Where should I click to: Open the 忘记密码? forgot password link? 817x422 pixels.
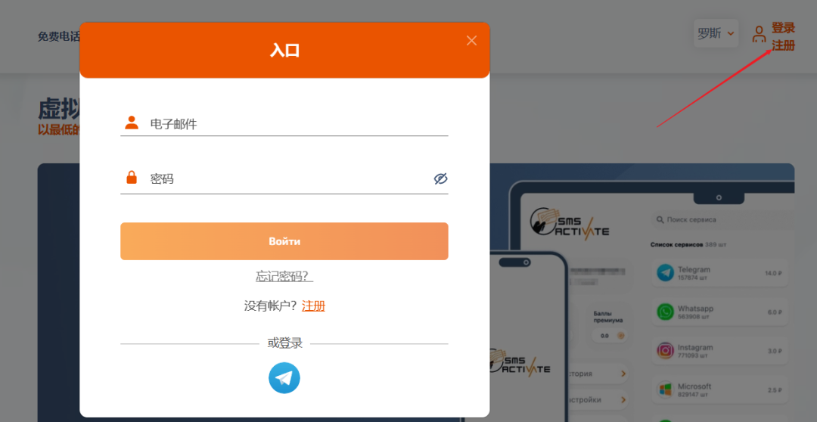(x=284, y=276)
